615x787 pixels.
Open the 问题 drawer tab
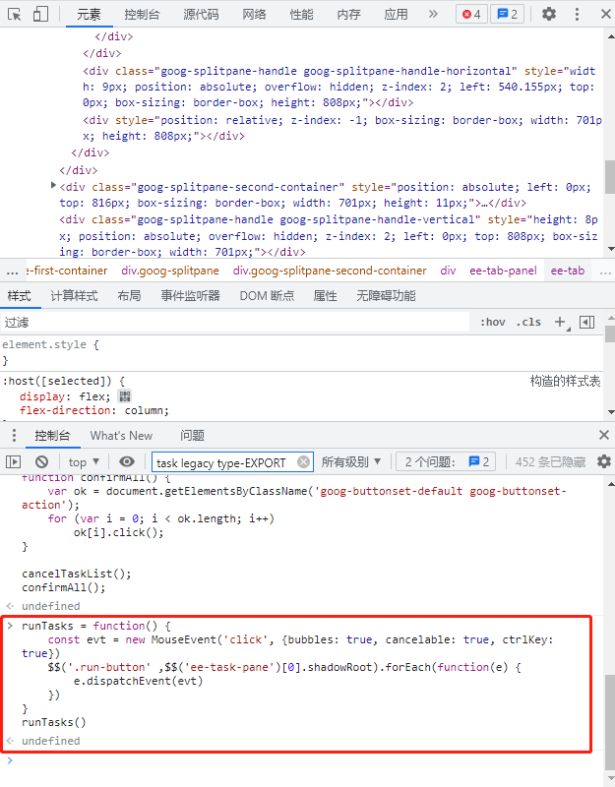click(x=192, y=436)
